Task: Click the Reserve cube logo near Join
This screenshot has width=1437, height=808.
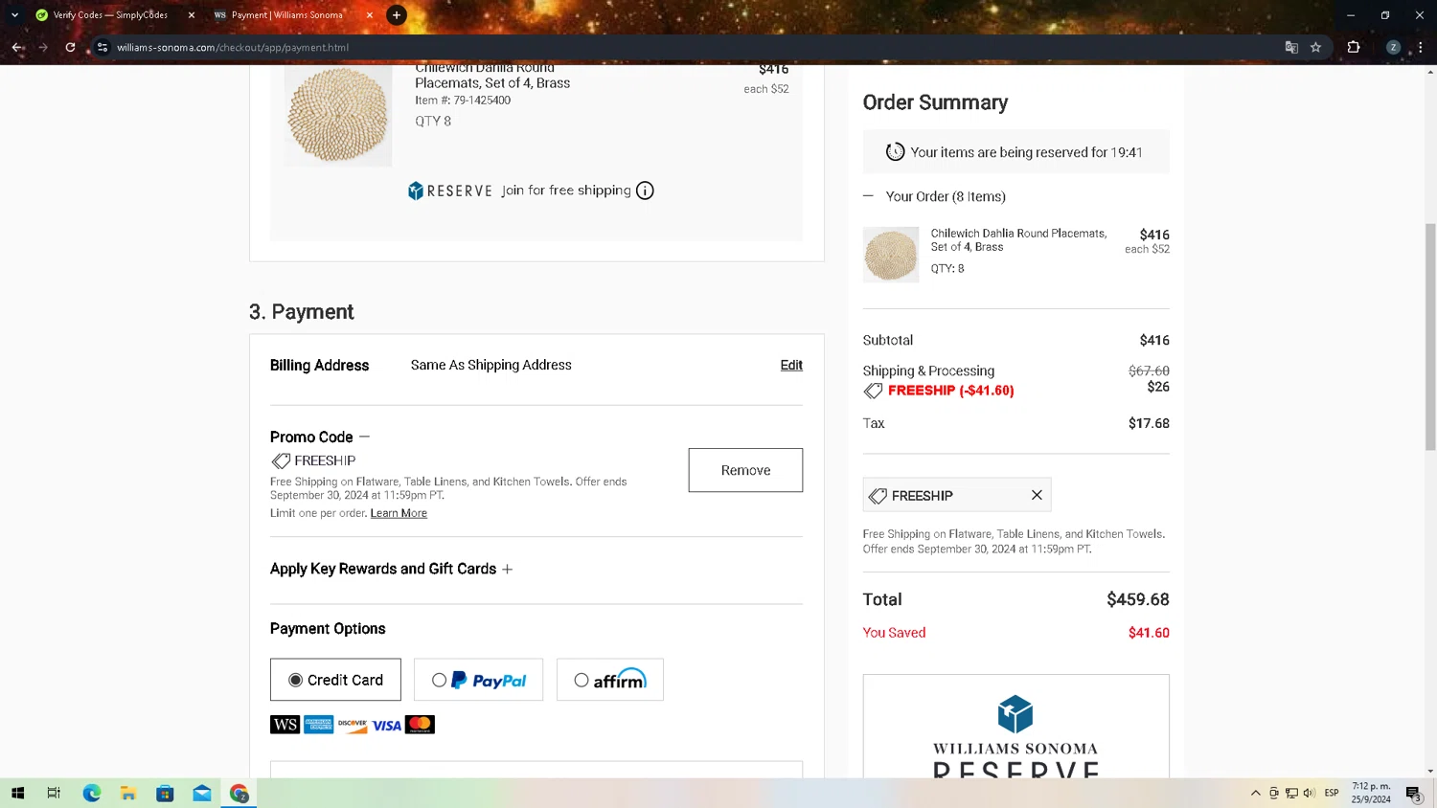Action: coord(416,191)
